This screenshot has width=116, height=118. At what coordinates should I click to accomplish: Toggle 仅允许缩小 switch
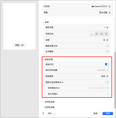pyautogui.click(x=107, y=94)
